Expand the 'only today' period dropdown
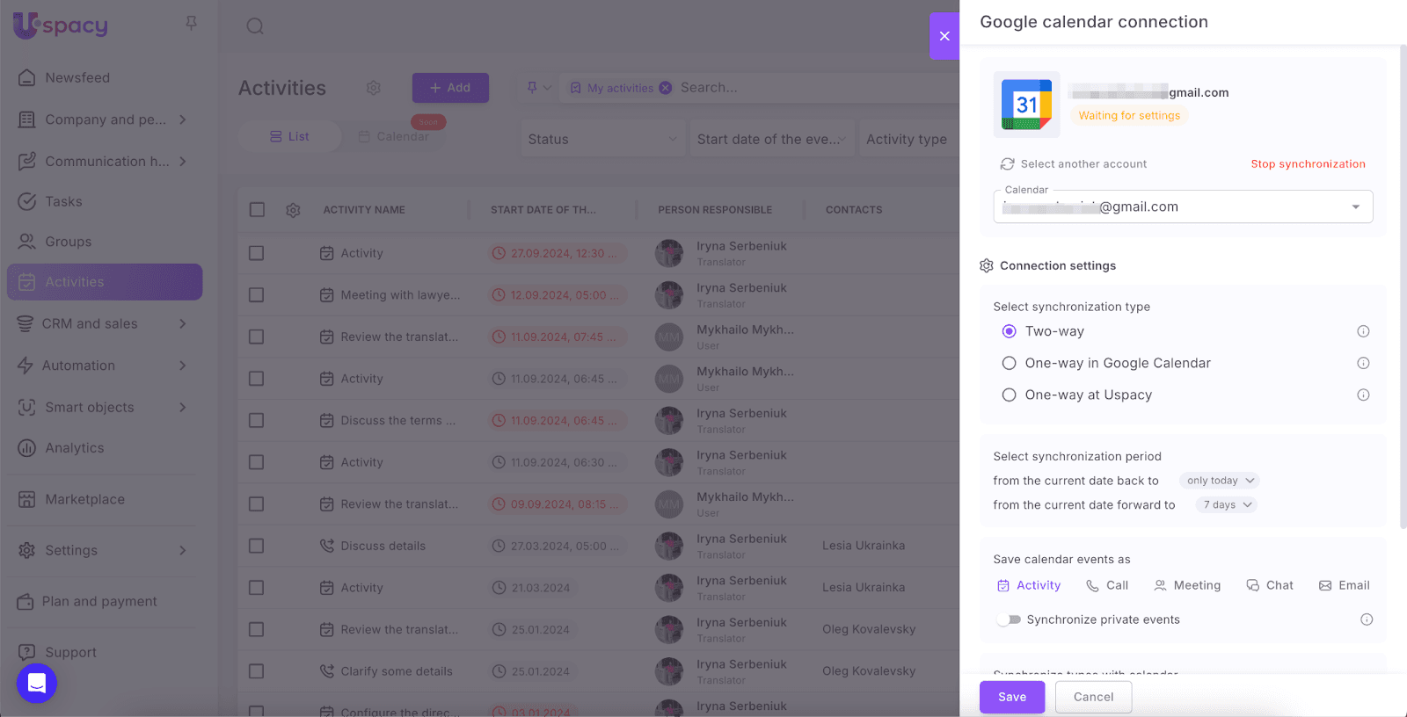 tap(1220, 481)
